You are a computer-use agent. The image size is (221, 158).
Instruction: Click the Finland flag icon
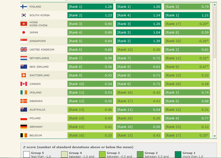(x=24, y=7)
